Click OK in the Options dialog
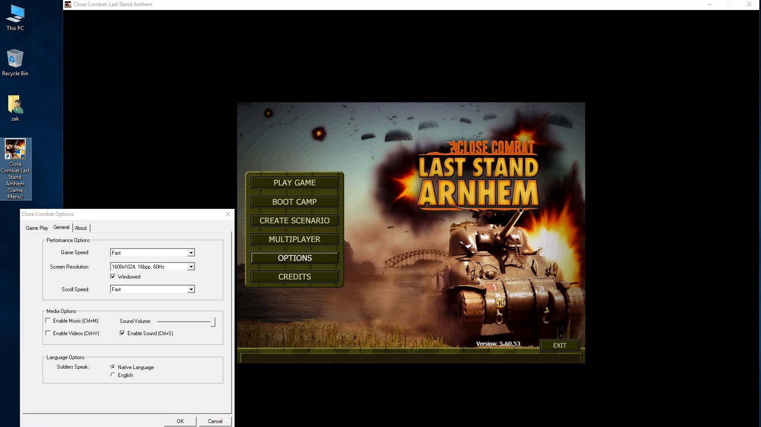 (x=180, y=421)
